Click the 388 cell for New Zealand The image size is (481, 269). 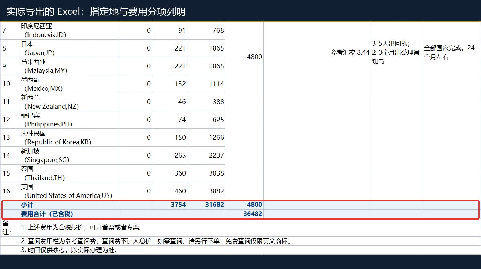[x=206, y=102]
